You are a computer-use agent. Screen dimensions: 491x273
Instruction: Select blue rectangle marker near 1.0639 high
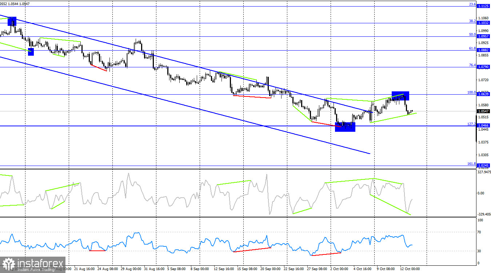[x=400, y=96]
